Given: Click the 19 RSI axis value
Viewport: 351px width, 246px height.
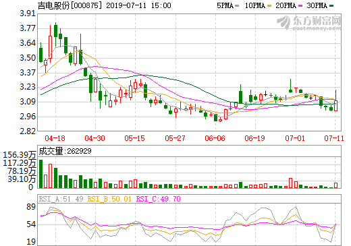Looking at the screenshot, I should [31, 242].
